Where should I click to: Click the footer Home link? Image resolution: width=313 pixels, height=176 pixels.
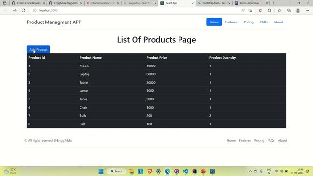click(231, 140)
